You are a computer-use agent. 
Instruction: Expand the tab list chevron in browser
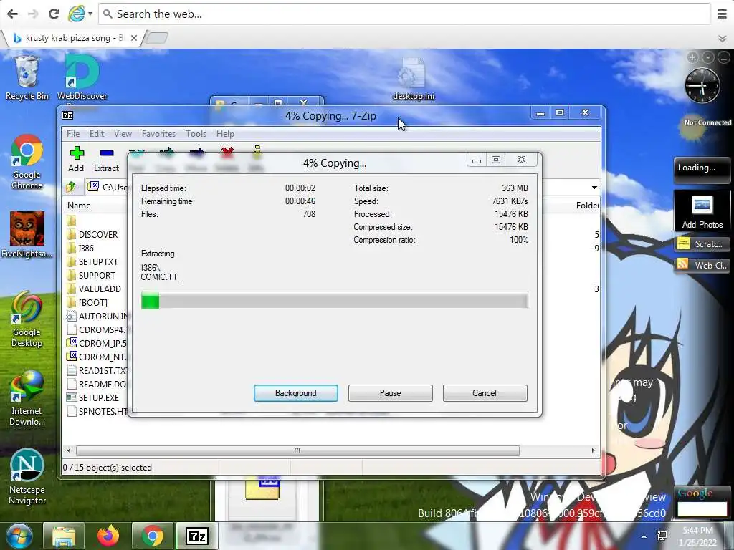[723, 39]
